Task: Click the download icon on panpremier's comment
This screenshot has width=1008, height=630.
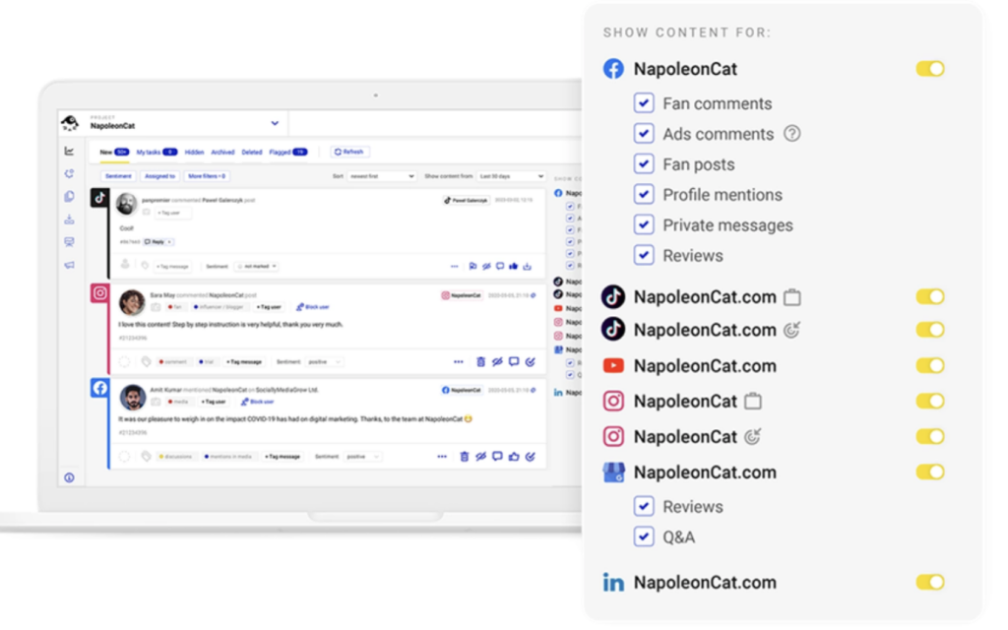Action: click(x=528, y=266)
